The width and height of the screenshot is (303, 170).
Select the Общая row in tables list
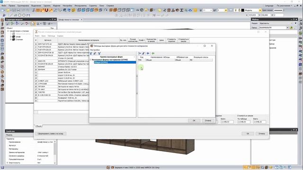(175, 60)
